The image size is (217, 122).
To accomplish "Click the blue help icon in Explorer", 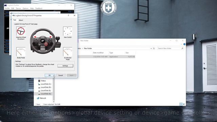I will pyautogui.click(x=184, y=44).
